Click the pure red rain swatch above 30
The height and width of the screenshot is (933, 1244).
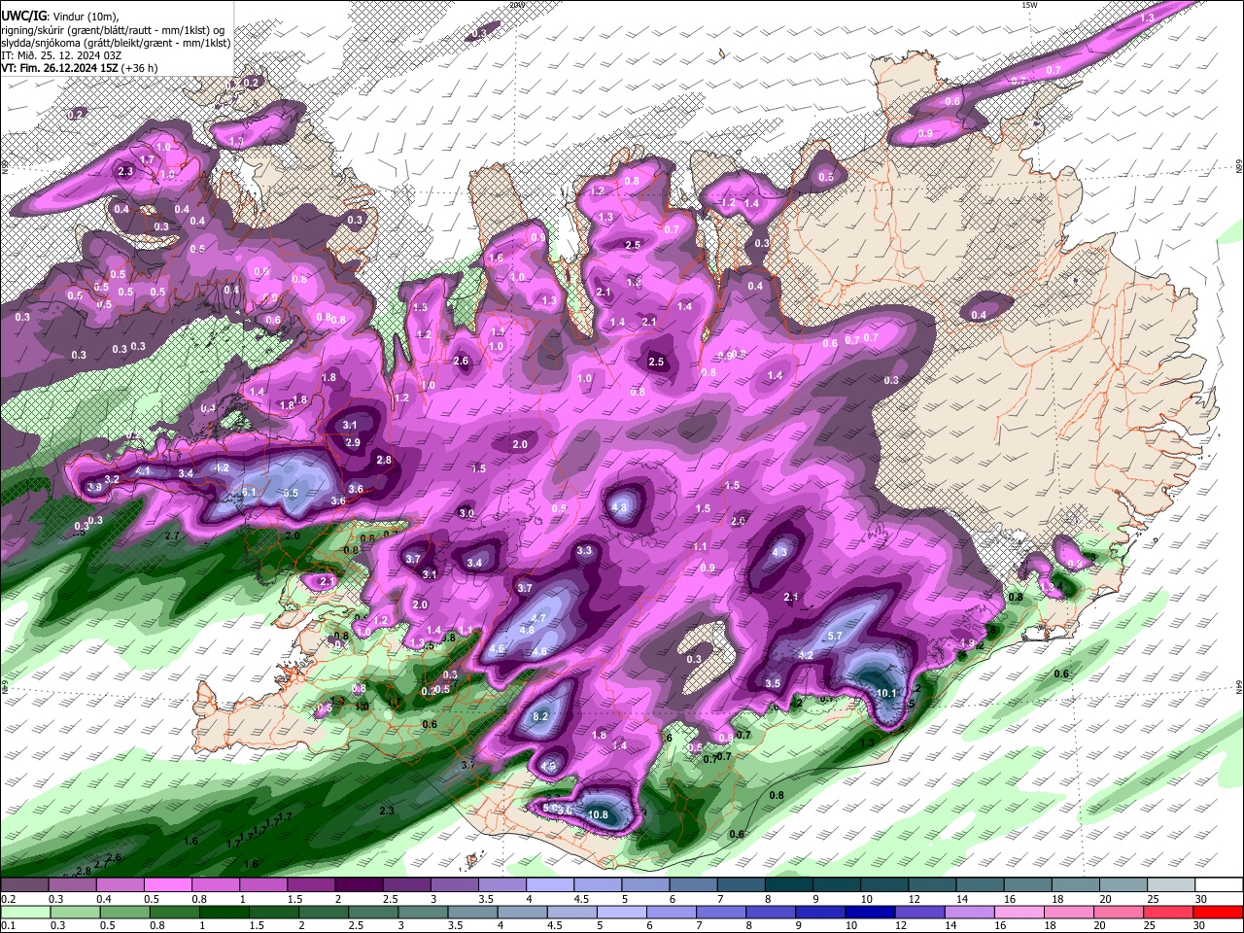tap(1219, 913)
